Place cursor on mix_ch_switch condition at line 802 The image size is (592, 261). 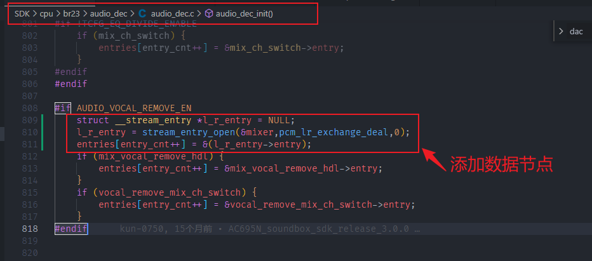click(x=133, y=36)
